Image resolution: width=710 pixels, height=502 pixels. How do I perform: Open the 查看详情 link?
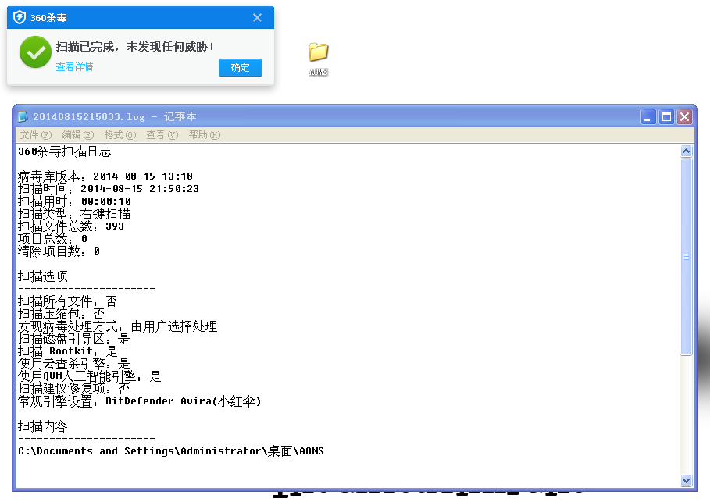click(74, 67)
